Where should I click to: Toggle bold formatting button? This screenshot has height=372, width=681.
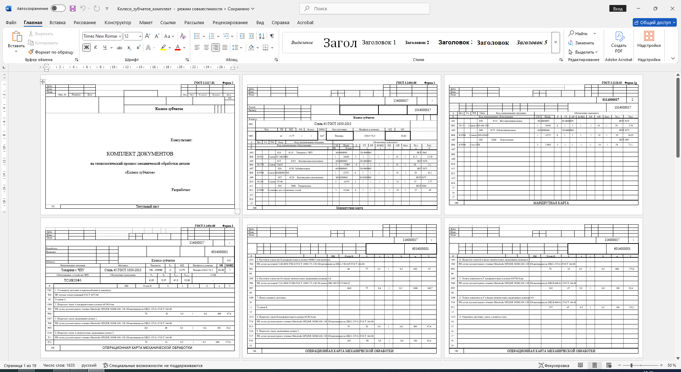click(x=86, y=48)
